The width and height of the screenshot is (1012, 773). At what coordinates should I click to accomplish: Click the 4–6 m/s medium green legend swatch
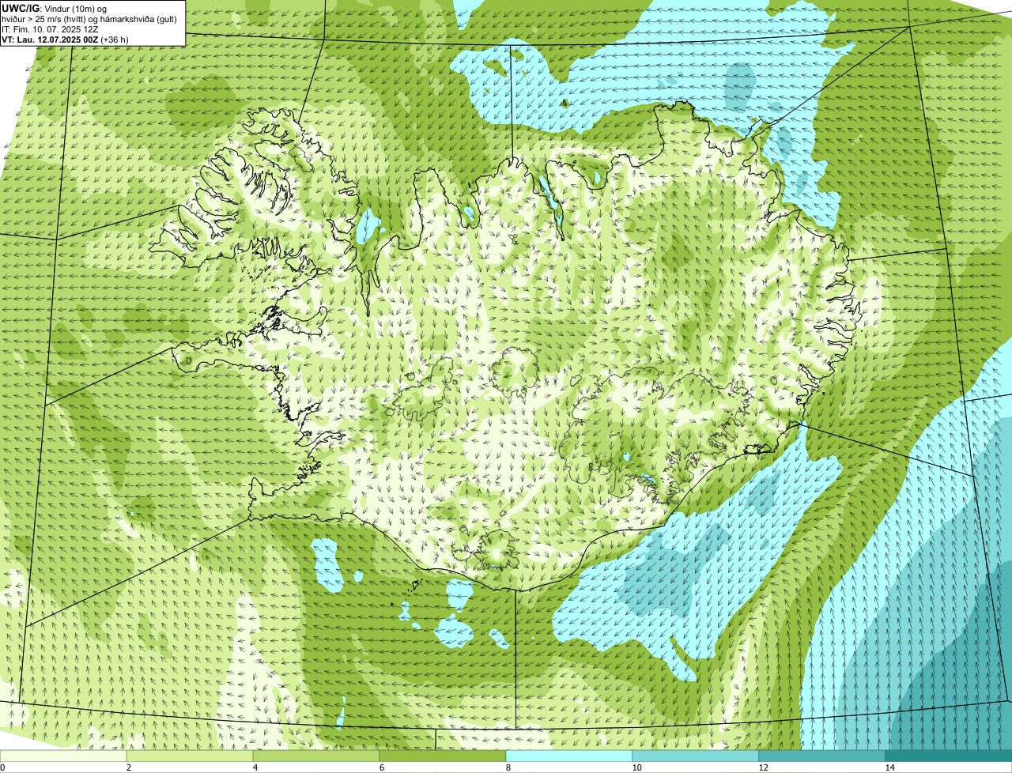pyautogui.click(x=316, y=756)
